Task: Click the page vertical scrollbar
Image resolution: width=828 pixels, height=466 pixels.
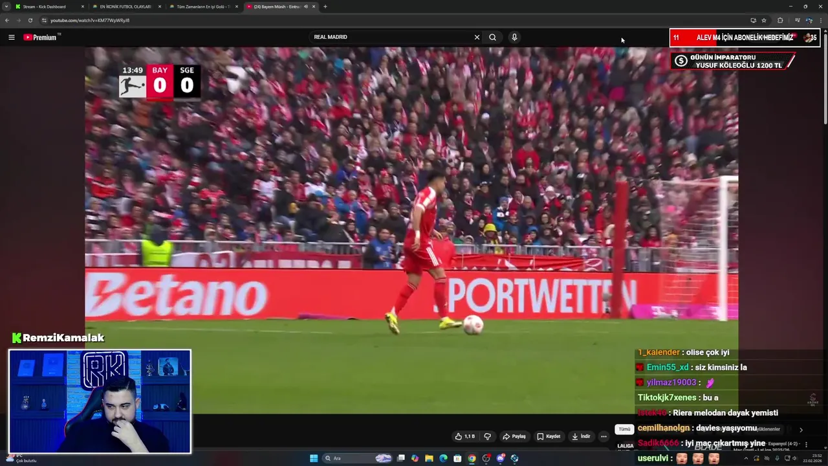Action: (825, 78)
